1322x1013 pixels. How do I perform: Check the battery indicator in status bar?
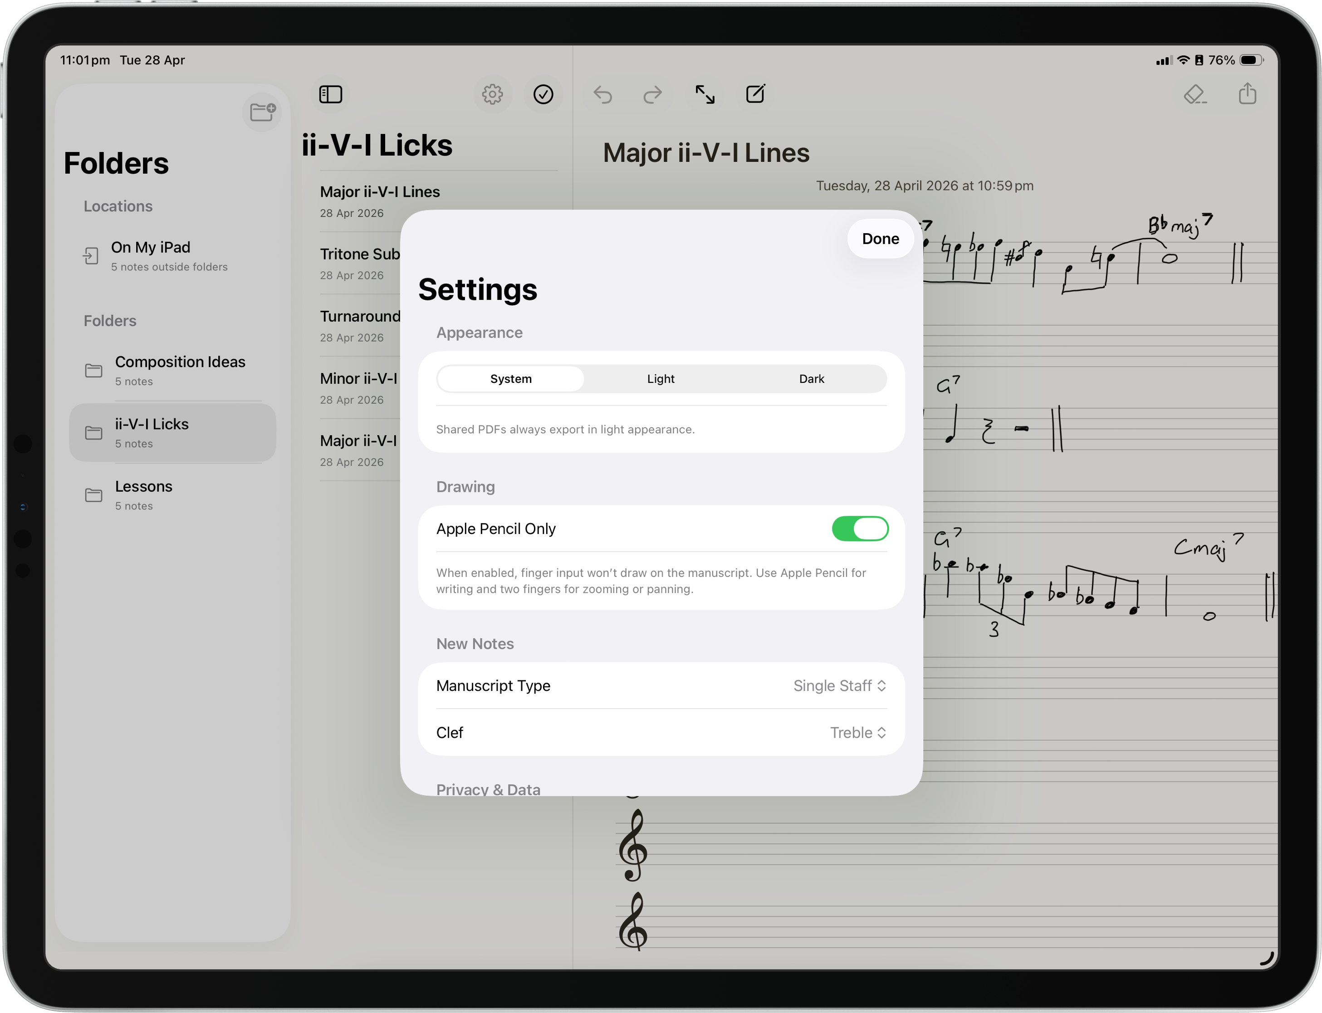click(1251, 60)
